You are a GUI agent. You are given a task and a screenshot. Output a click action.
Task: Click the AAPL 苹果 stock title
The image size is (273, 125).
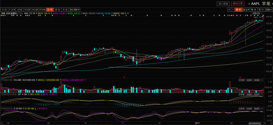260,4
